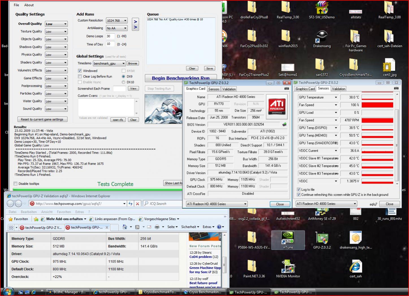The height and width of the screenshot is (296, 409).
Task: Switch to Validation tab in Sensors window
Action: tap(339, 89)
